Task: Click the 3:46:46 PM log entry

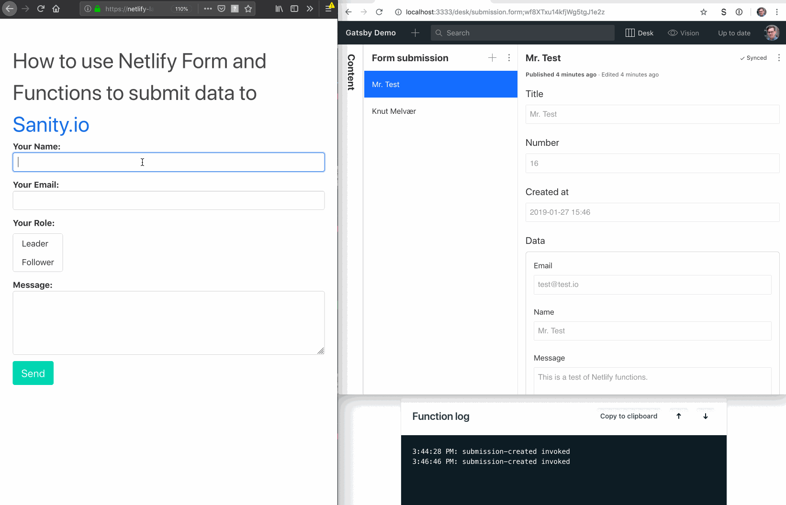Action: (x=491, y=461)
